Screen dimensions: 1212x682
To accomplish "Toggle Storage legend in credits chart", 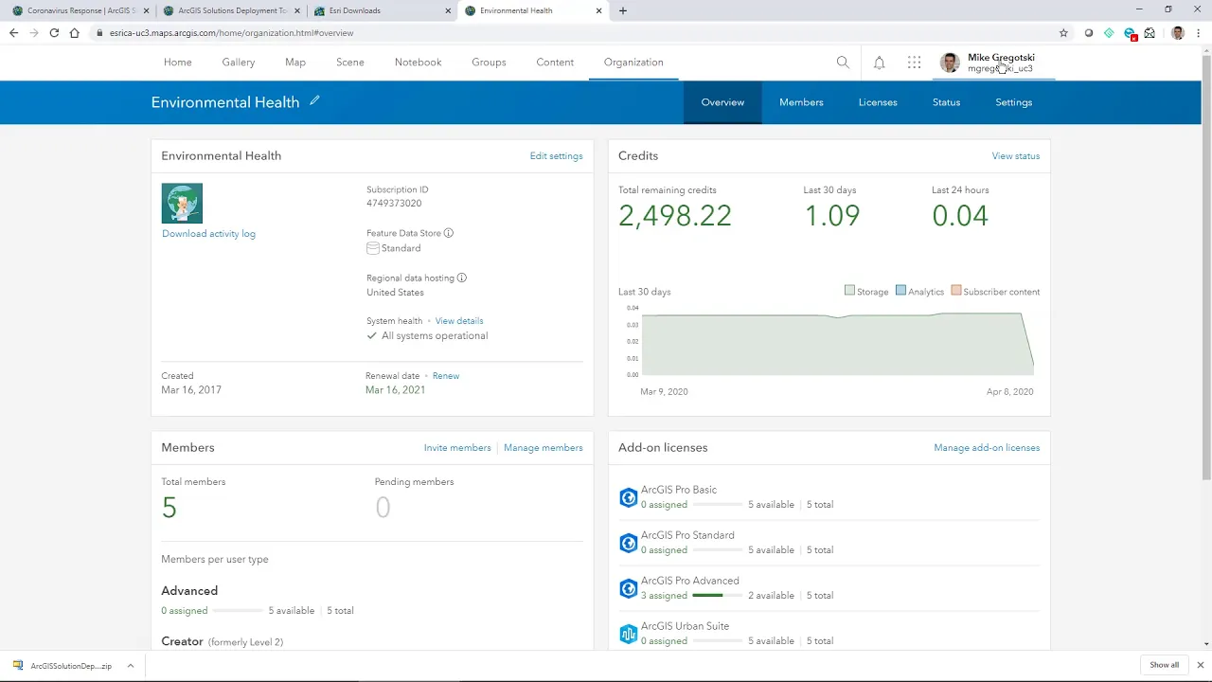I will [866, 291].
